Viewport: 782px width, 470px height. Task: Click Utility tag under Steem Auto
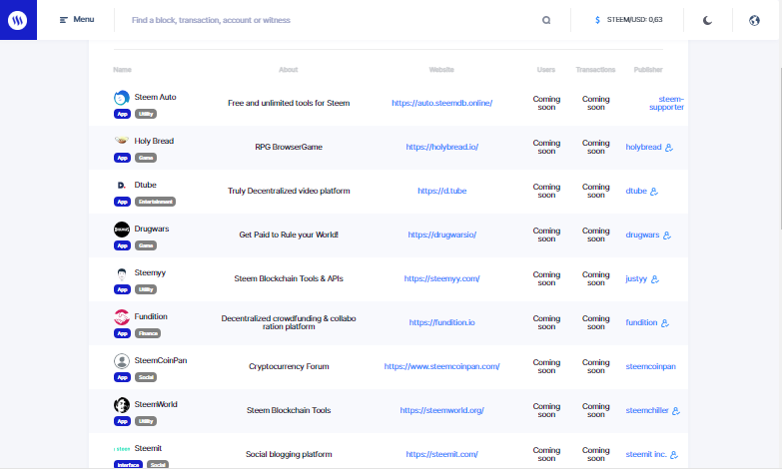coord(146,114)
